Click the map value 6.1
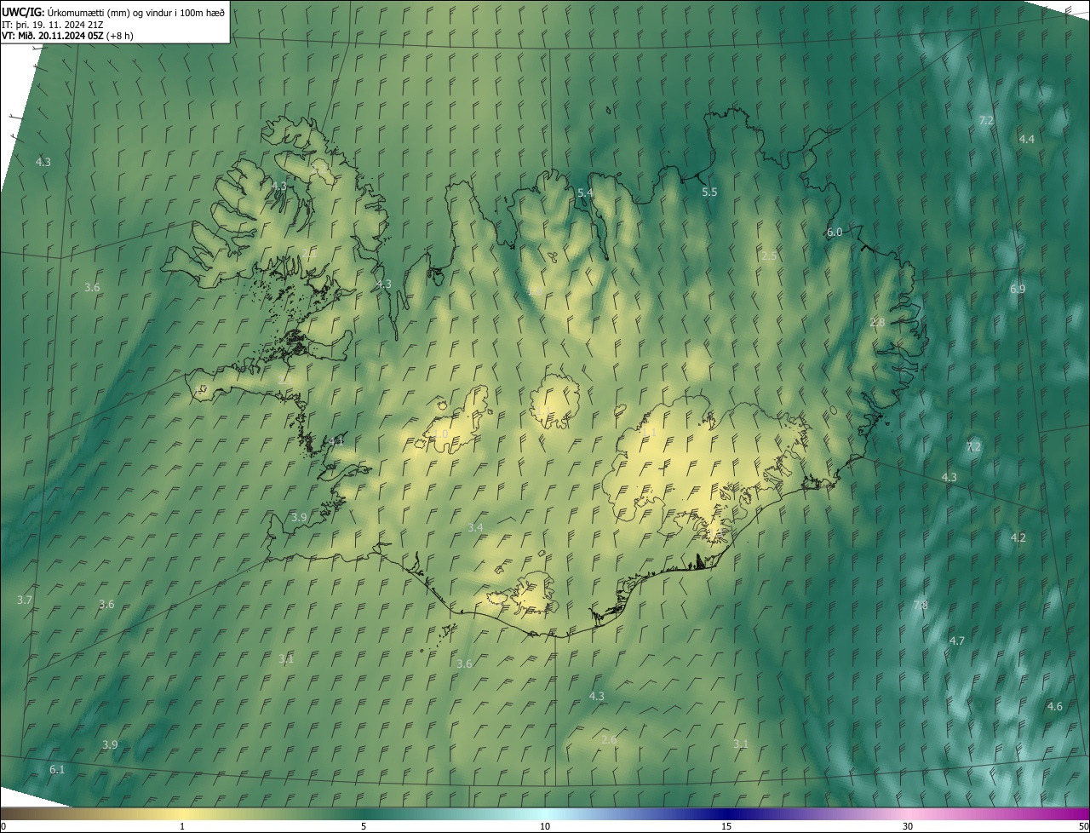1090x833 pixels. point(57,770)
